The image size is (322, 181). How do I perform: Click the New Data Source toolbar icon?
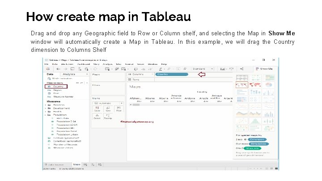80,69
